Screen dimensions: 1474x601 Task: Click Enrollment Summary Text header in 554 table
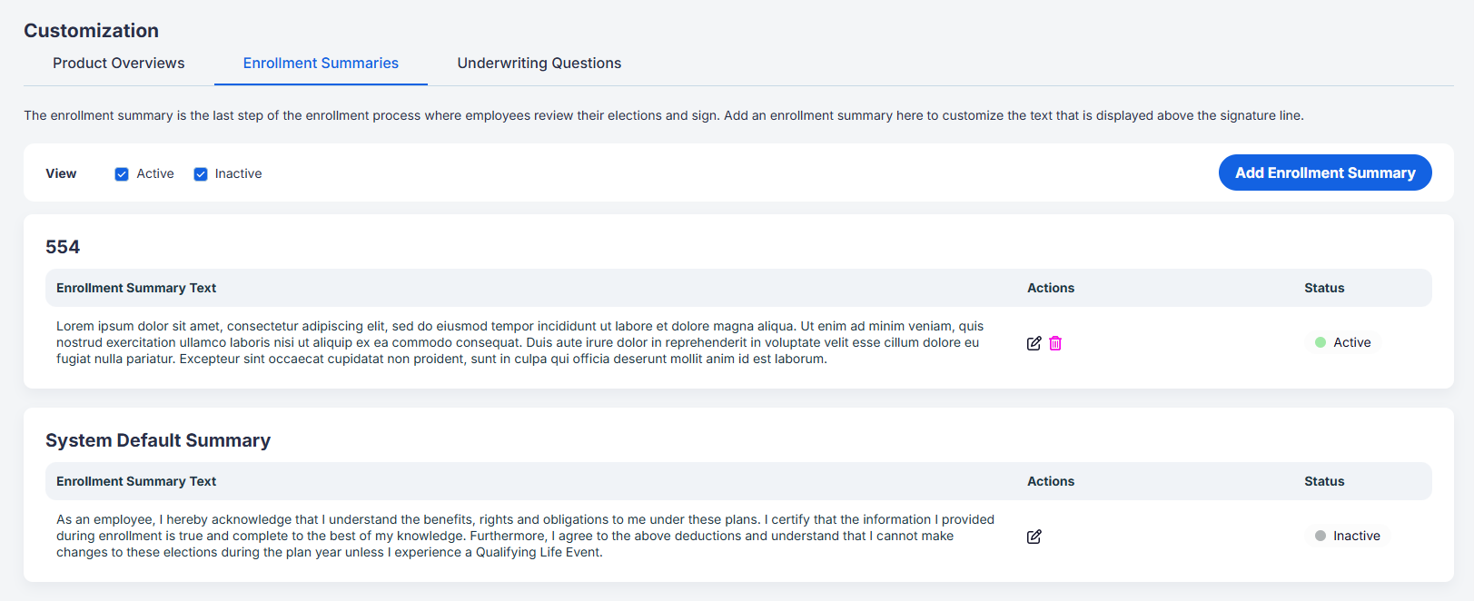tap(136, 288)
